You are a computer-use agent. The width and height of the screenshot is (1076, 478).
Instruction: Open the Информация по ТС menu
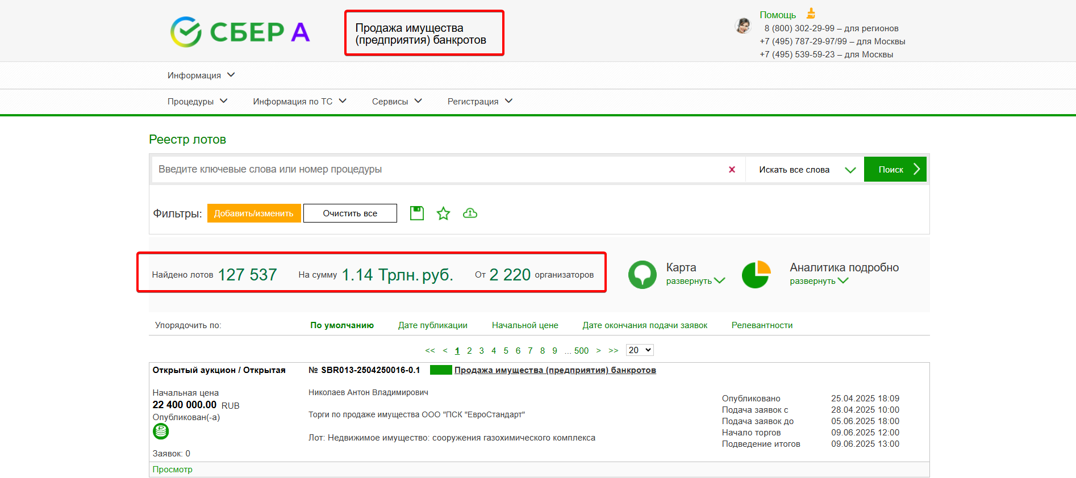click(x=299, y=101)
